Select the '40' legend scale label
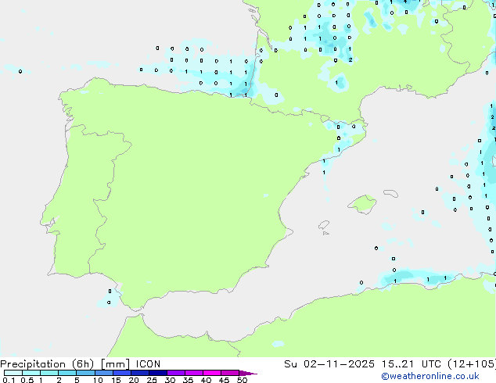 click(x=206, y=380)
